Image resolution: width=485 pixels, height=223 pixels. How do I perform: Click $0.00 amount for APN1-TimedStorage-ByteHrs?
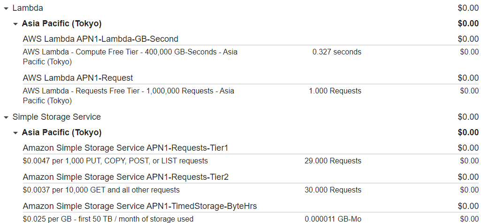(468, 206)
